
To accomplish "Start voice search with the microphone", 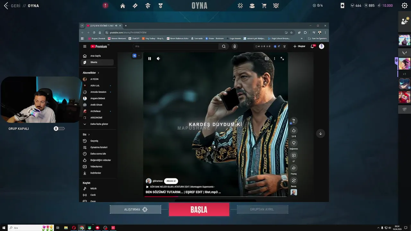I will 234,46.
